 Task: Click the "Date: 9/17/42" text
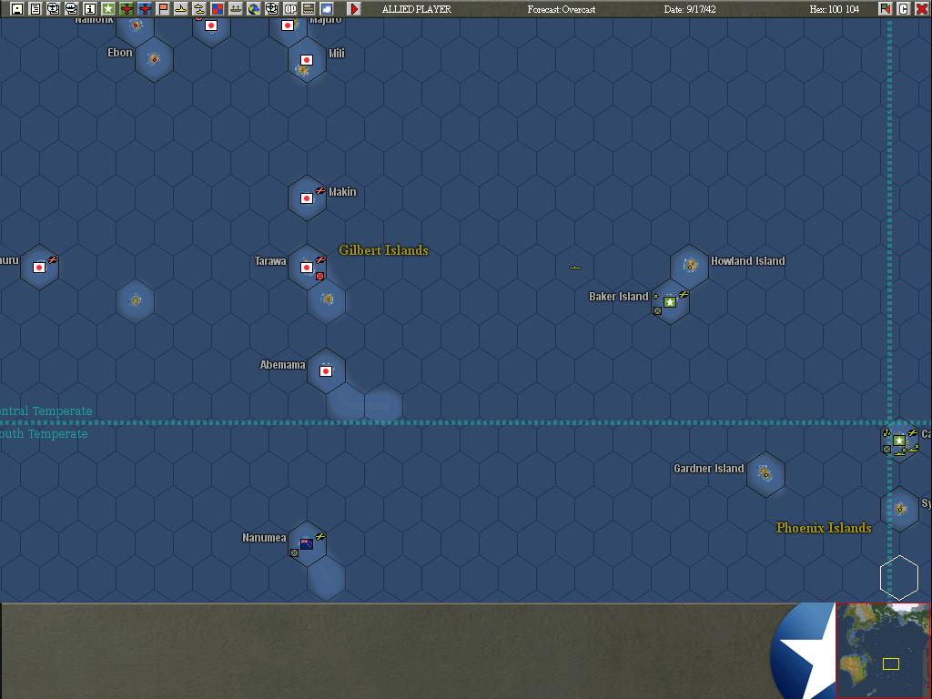pos(690,9)
